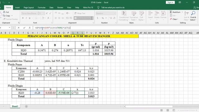The height and width of the screenshot is (112, 199).
Task: Open the Data tab
Action: pyautogui.click(x=51, y=7)
